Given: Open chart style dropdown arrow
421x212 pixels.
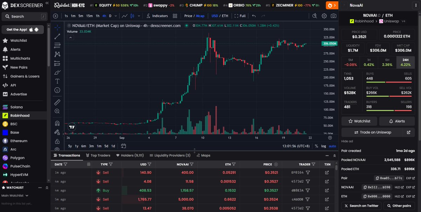Looking at the screenshot, I should pos(139,16).
